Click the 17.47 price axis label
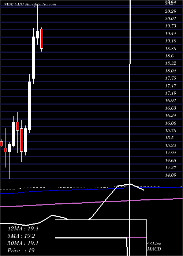 click(x=171, y=86)
